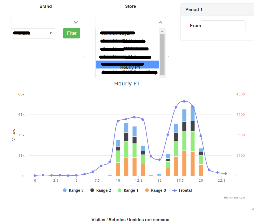Click the dark Range 2 bar segment at hour 19
Image resolution: width=259 pixels, height=221 pixels.
point(192,126)
